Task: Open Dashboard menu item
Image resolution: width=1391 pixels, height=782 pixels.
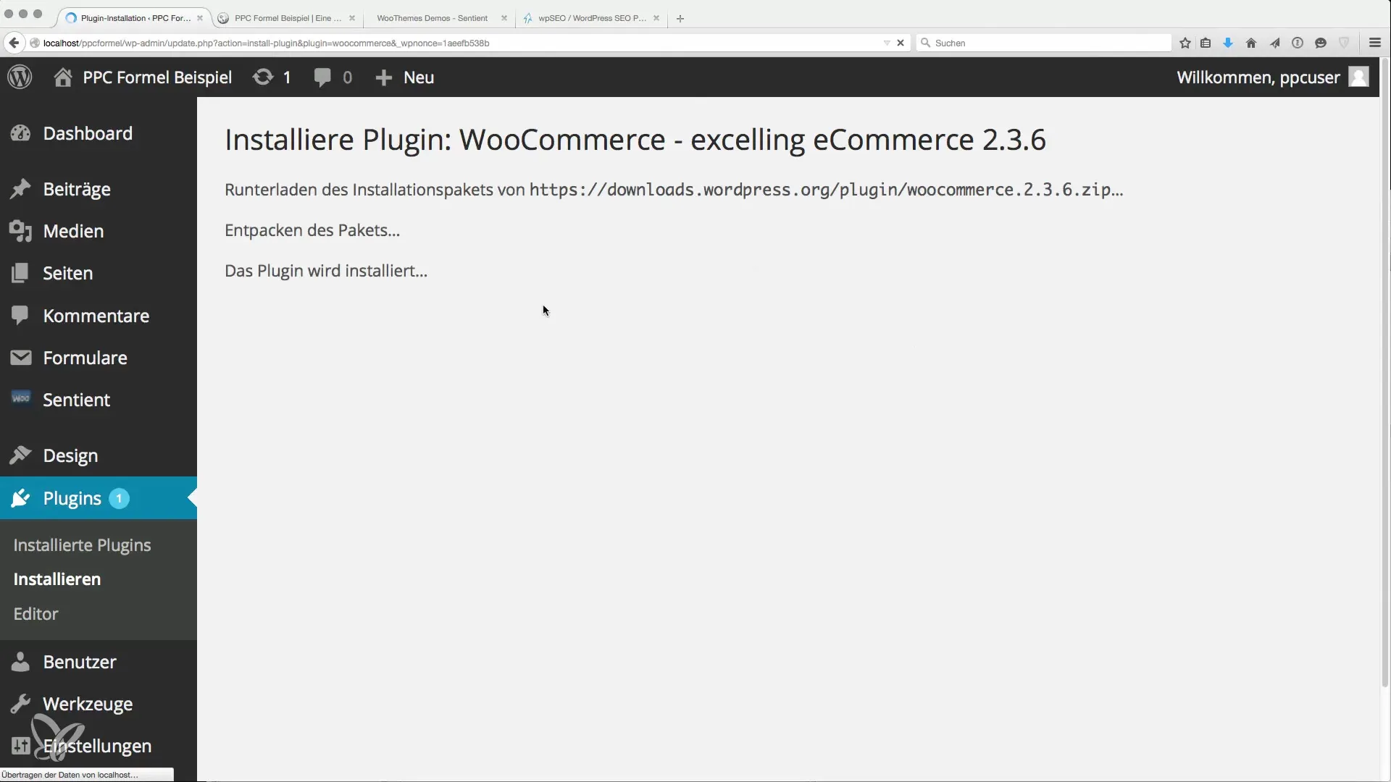Action: [x=99, y=133]
